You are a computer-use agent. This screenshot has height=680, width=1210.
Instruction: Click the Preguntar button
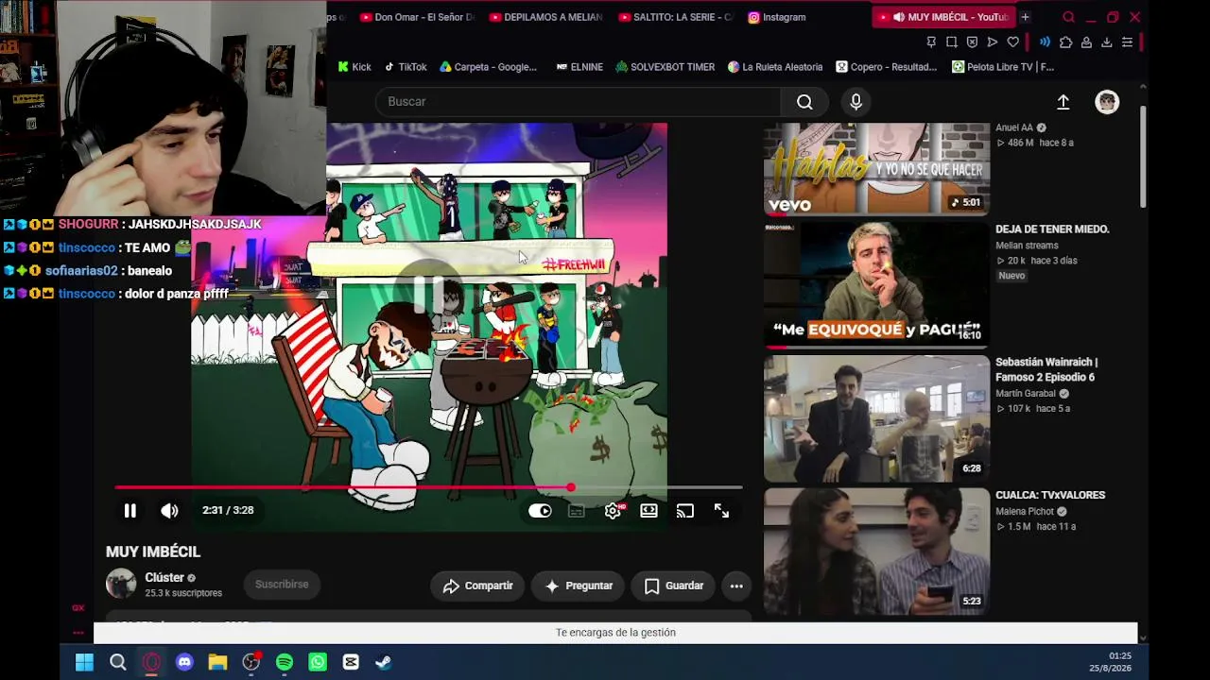point(579,586)
